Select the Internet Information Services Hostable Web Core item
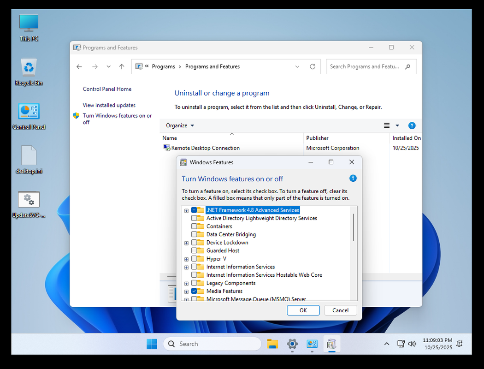484x369 pixels. point(264,275)
